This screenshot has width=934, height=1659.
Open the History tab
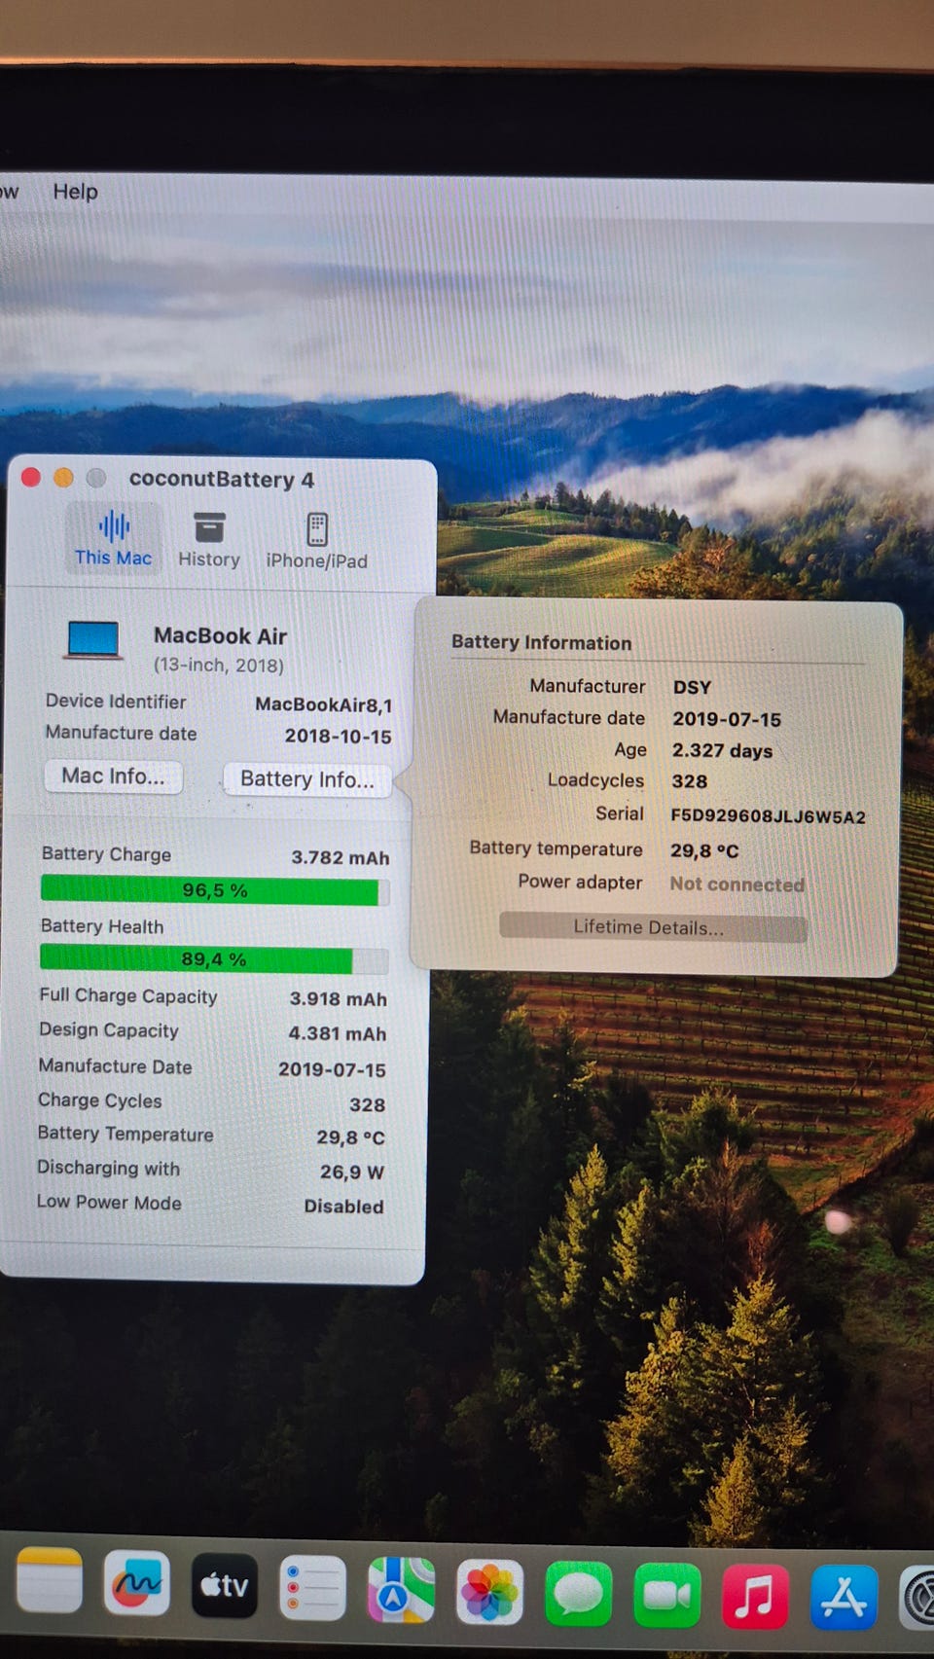[x=208, y=540]
